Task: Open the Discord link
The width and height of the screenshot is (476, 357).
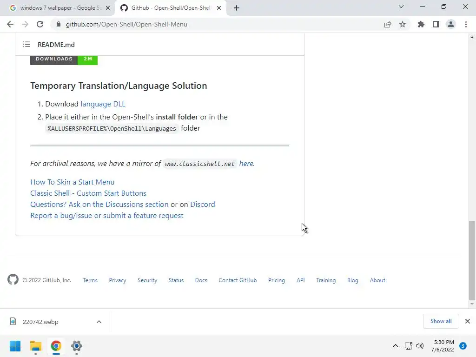Action: pos(203,205)
